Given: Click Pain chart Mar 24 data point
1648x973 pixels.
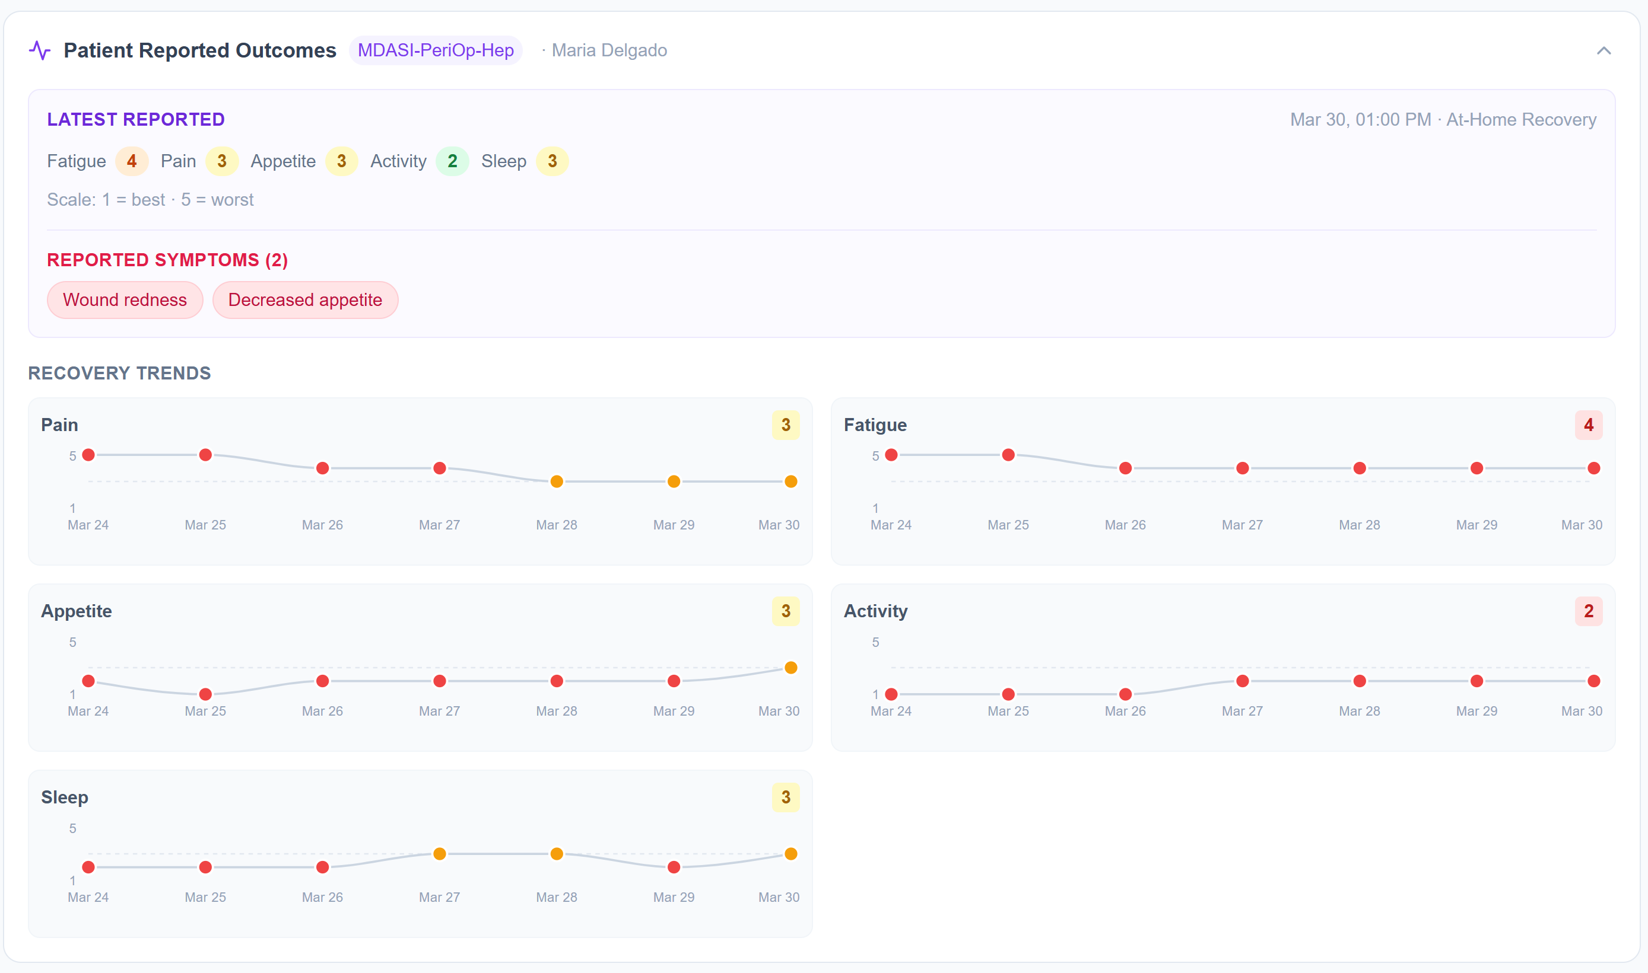Looking at the screenshot, I should (x=88, y=455).
